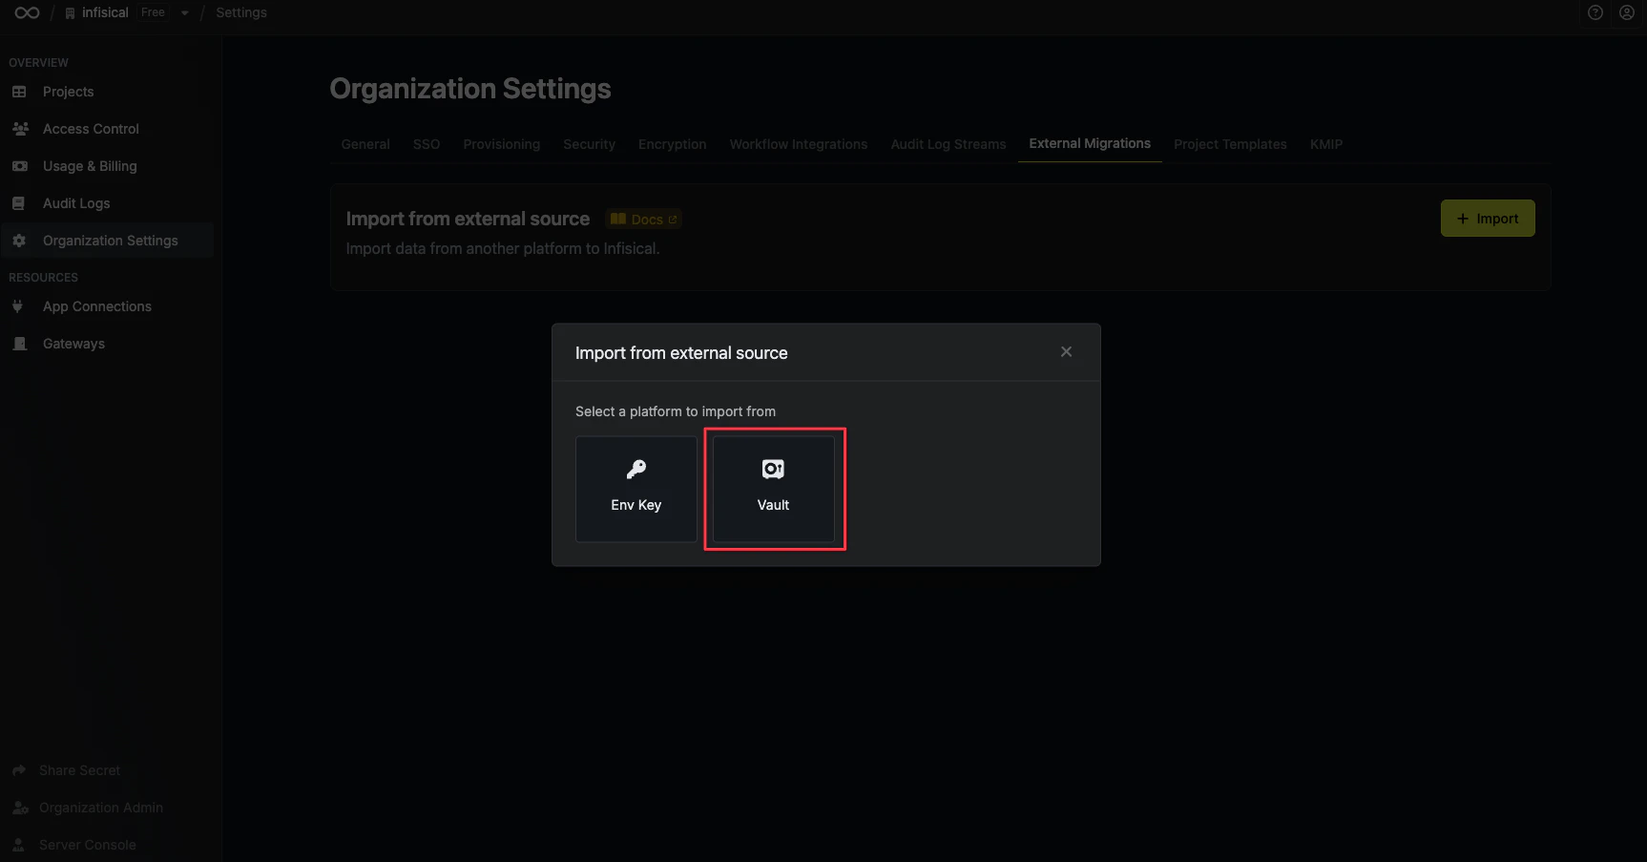The height and width of the screenshot is (862, 1647).
Task: Open Gateways in the sidebar
Action: click(108, 344)
